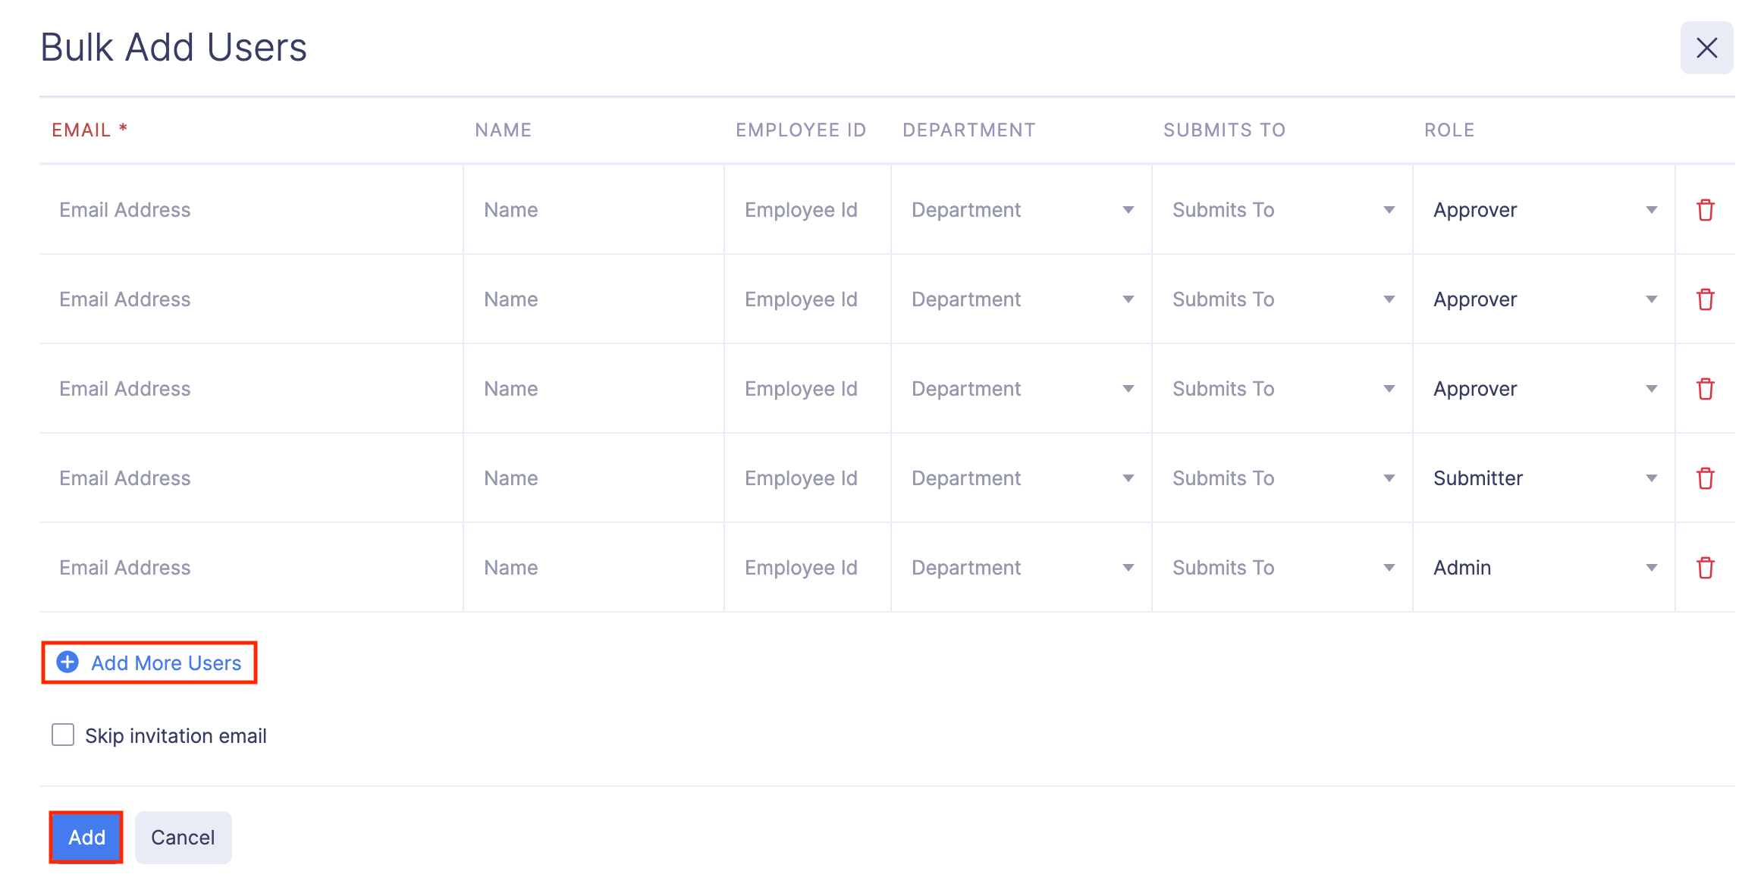Select the EMAIL column header
Image resolution: width=1764 pixels, height=893 pixels.
(89, 130)
